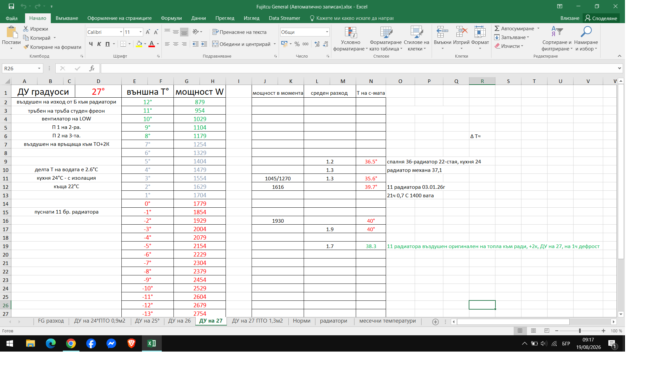Screen dimensions: 651x375
Task: Open Условно форматиране conditional formatting
Action: 350,39
